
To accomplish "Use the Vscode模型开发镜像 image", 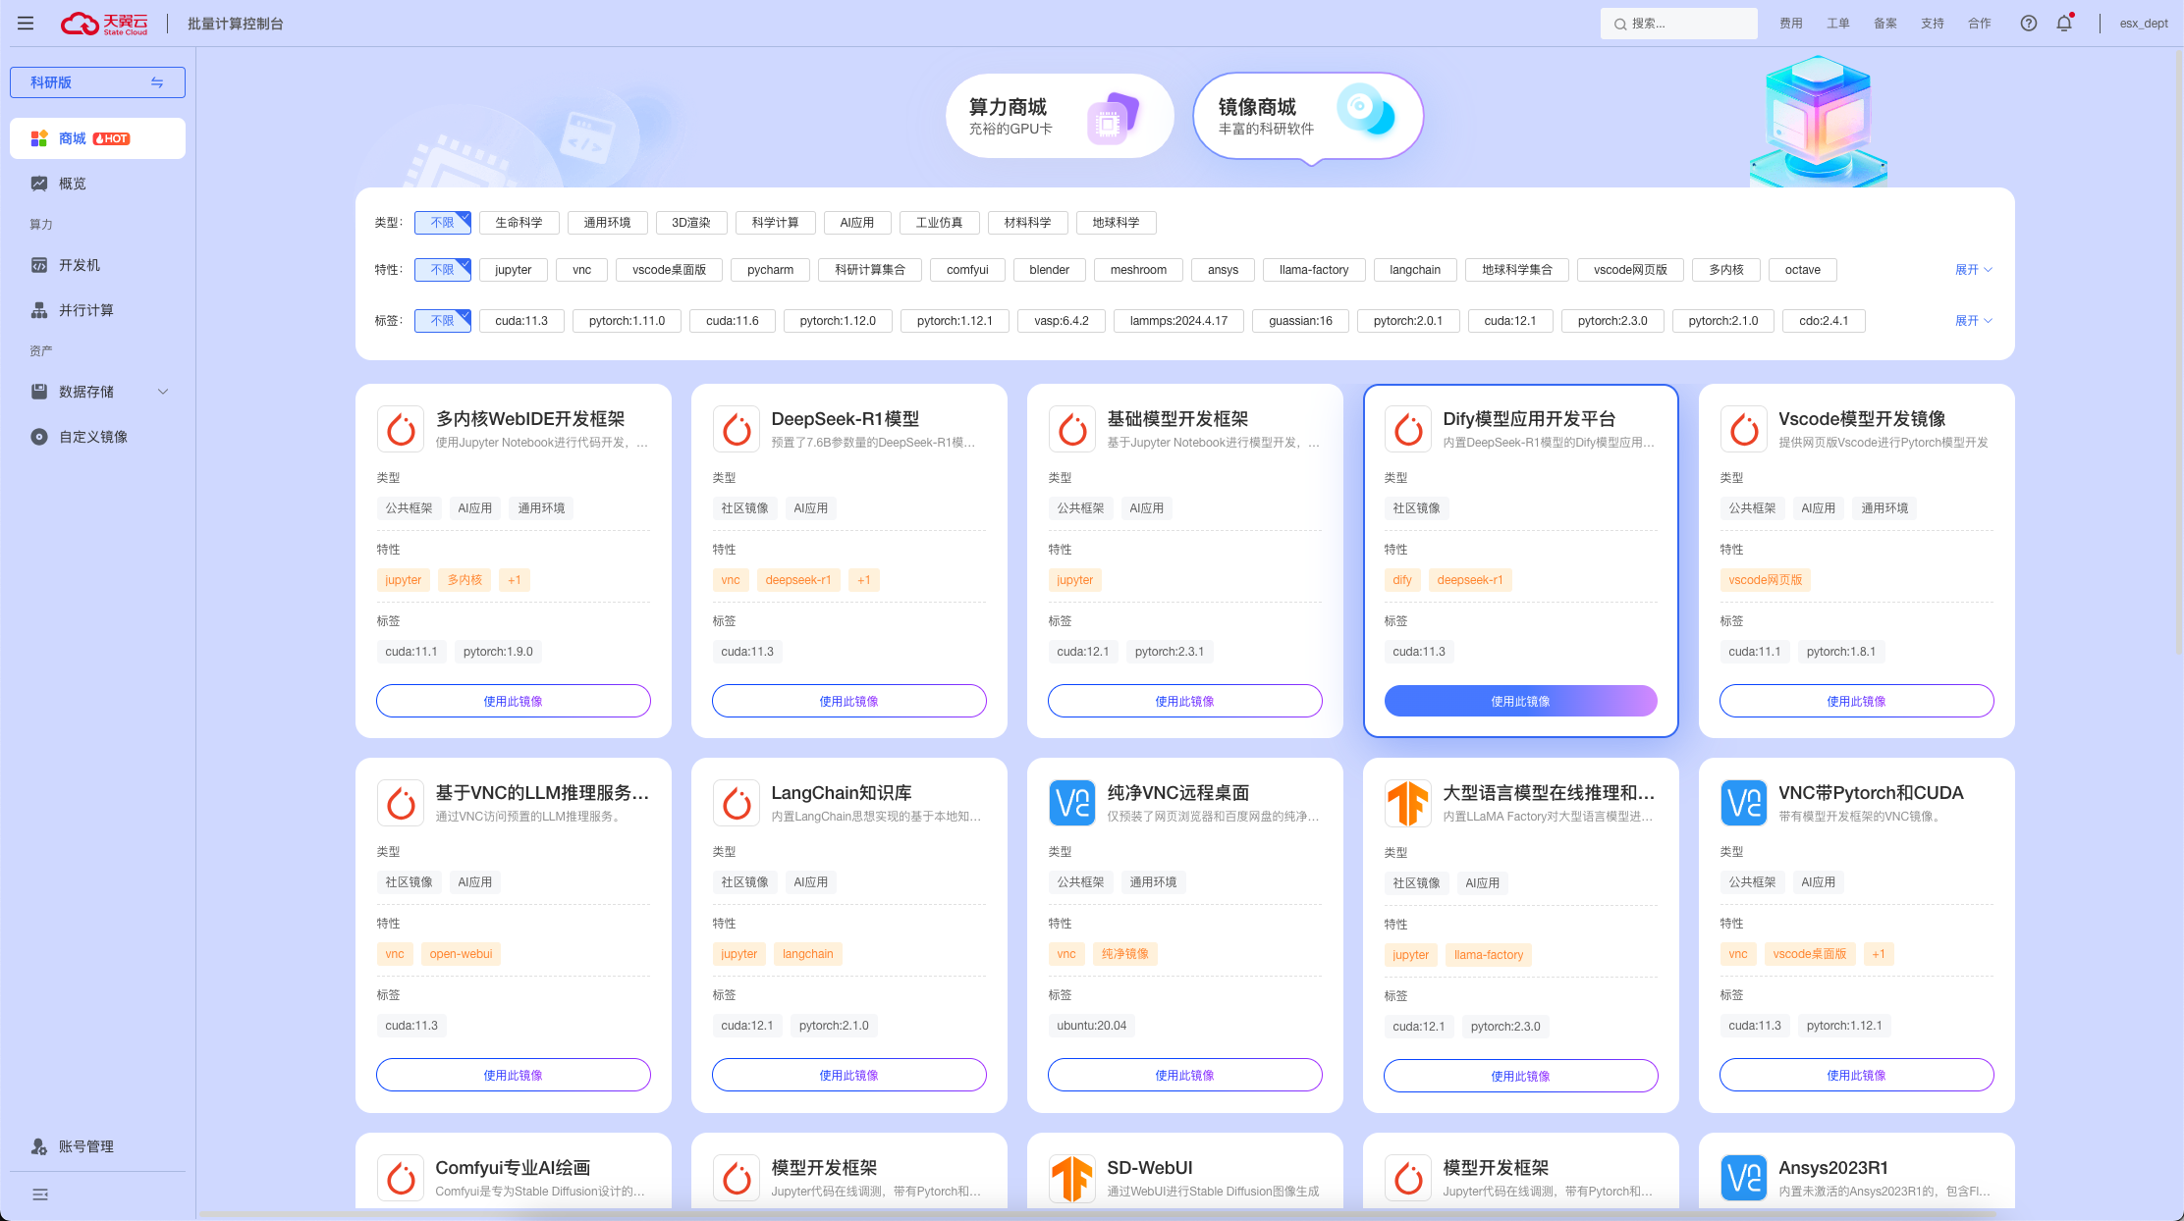I will tap(1856, 701).
